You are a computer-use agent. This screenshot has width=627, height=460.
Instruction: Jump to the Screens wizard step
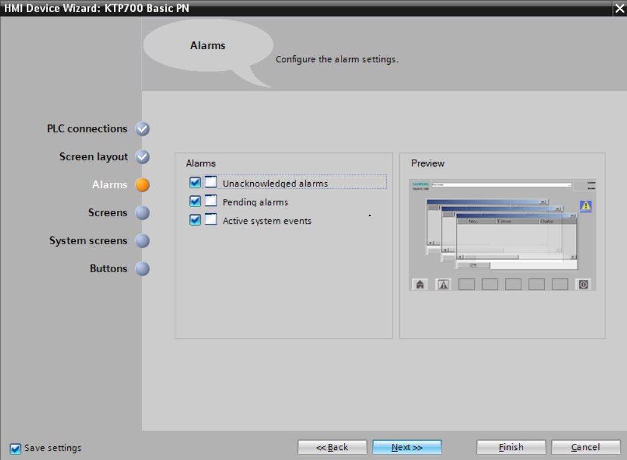(108, 213)
